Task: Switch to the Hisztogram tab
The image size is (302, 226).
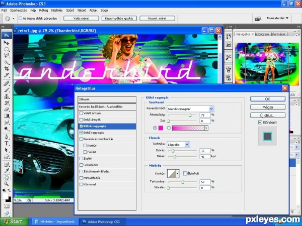Action: tap(262, 34)
